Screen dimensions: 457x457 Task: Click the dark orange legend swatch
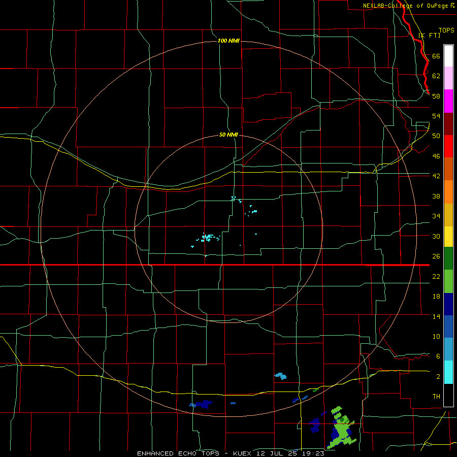coord(448,169)
